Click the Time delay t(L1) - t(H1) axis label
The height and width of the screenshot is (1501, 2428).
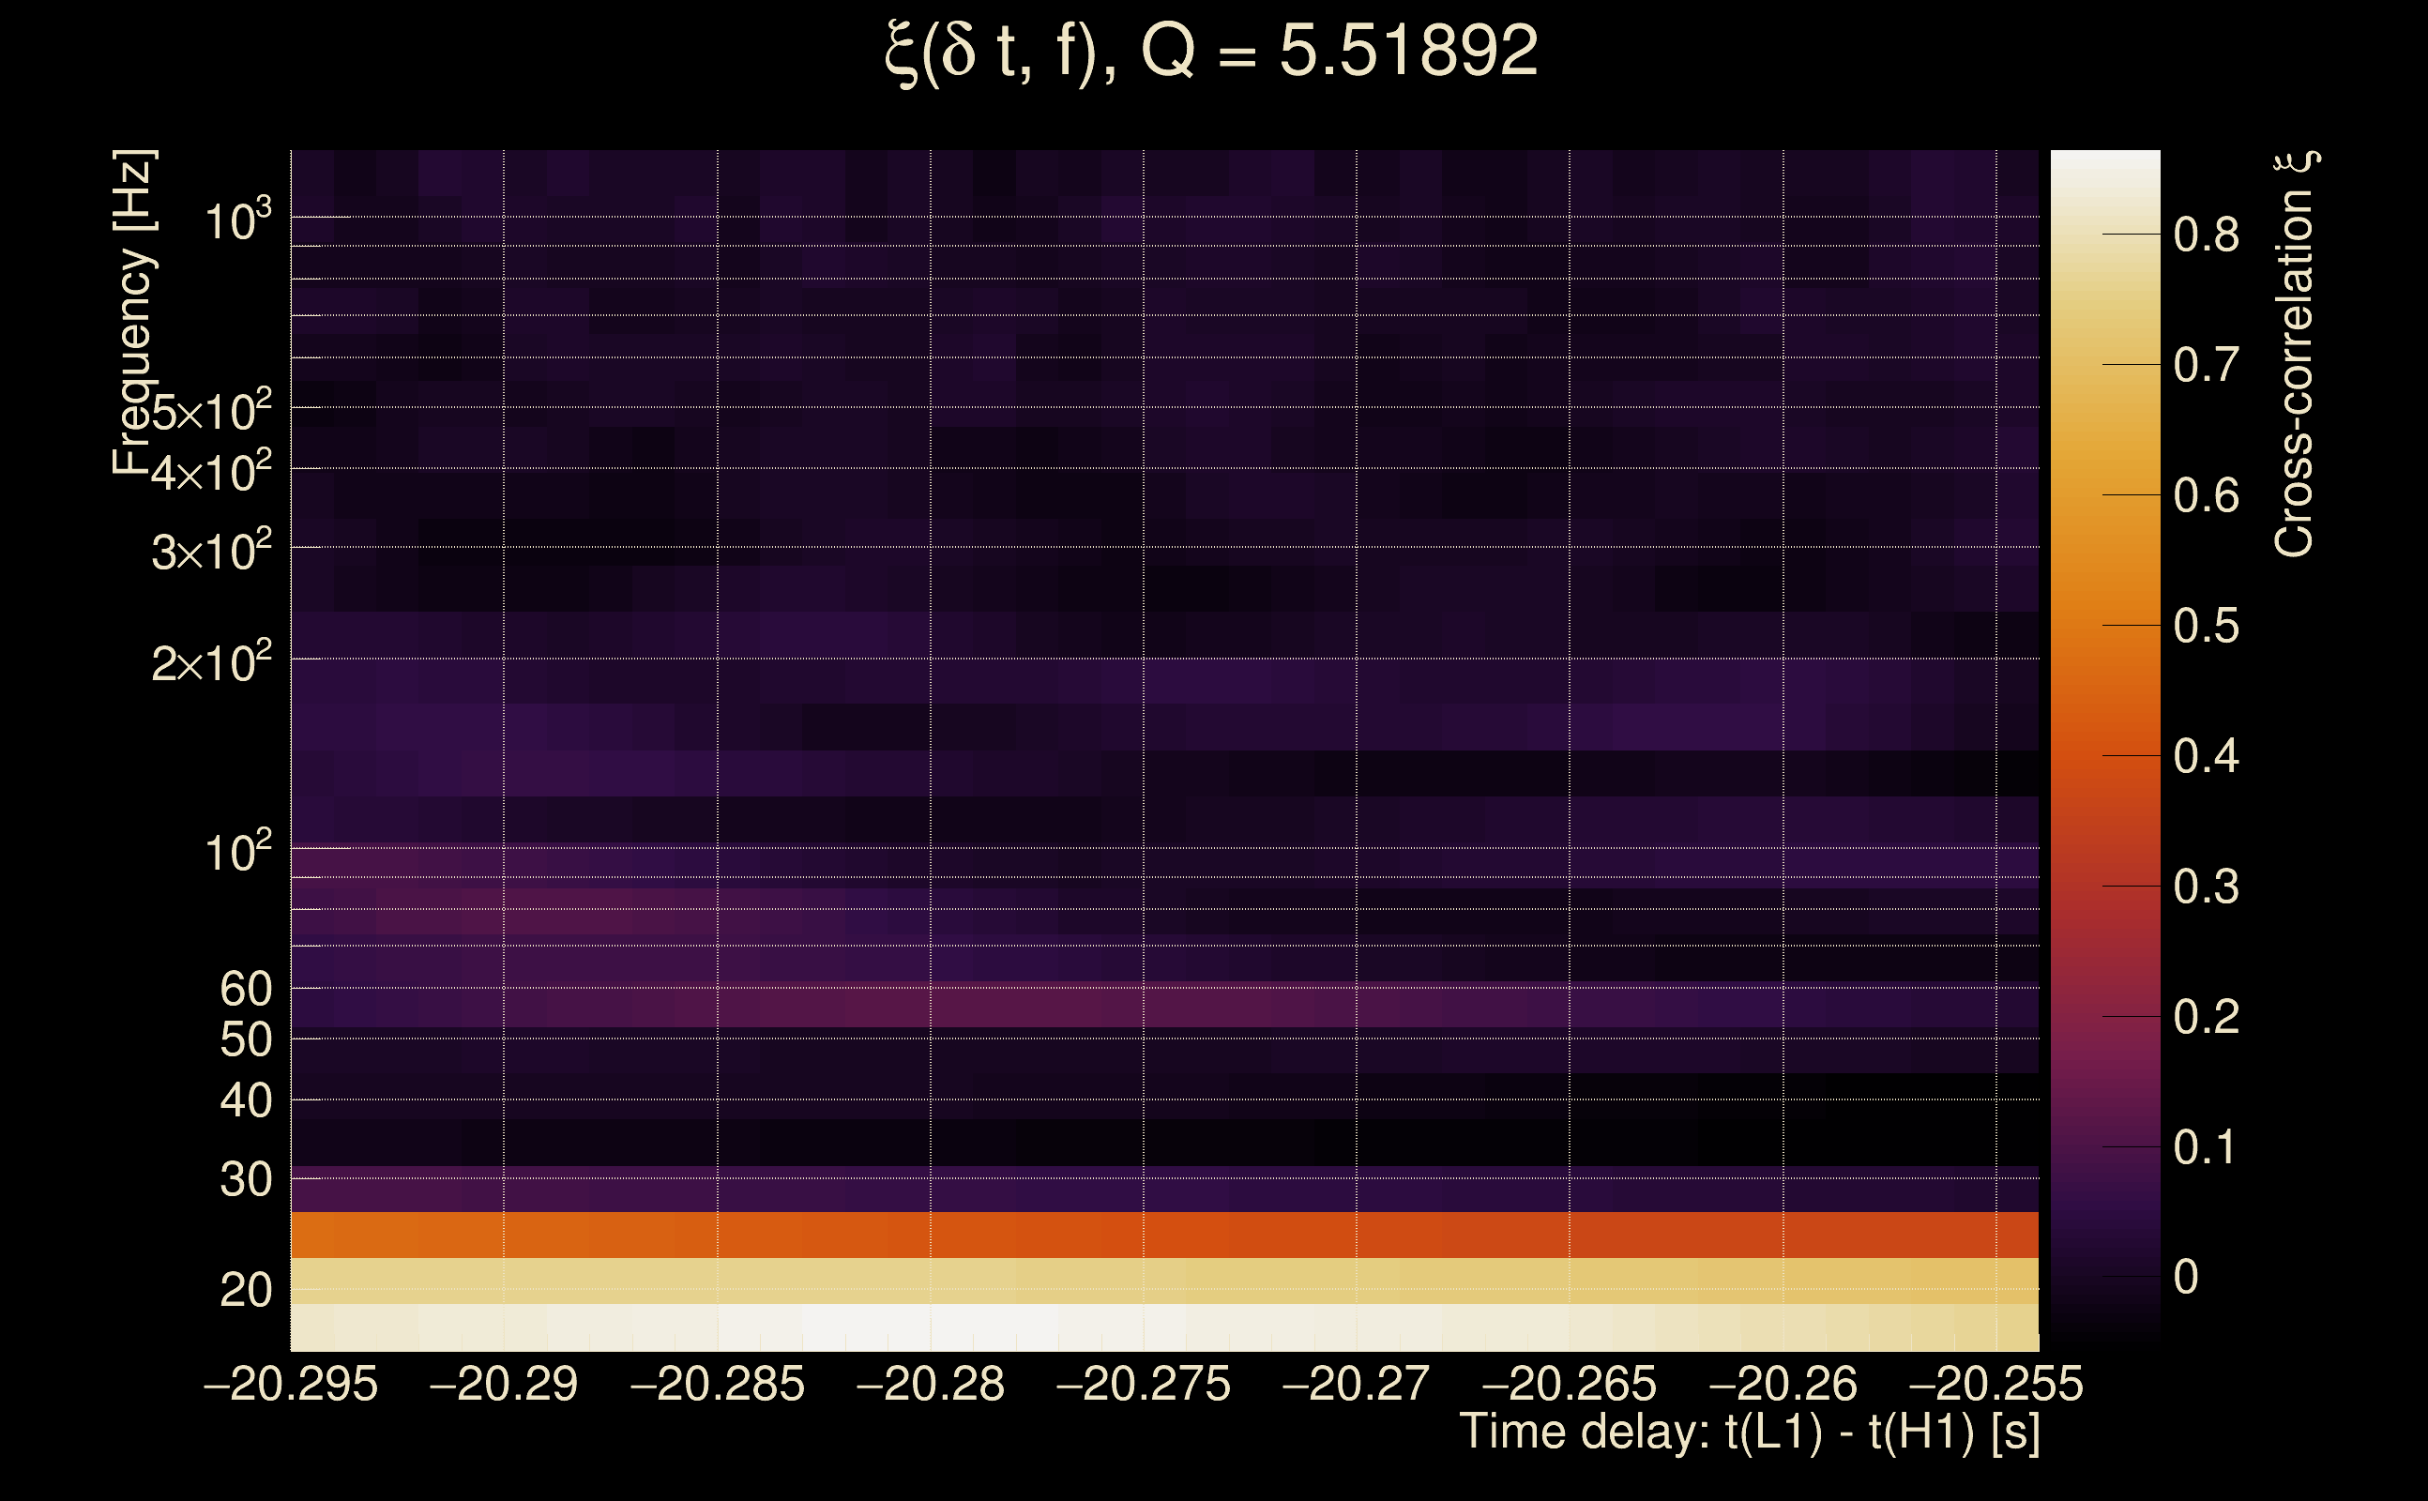1749,1432
